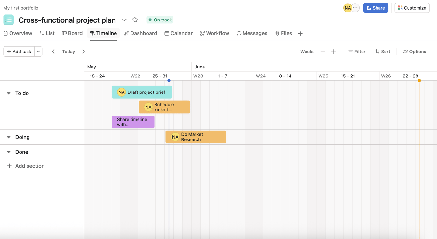The width and height of the screenshot is (437, 239).
Task: Open the Messages icon
Action: pos(239,33)
